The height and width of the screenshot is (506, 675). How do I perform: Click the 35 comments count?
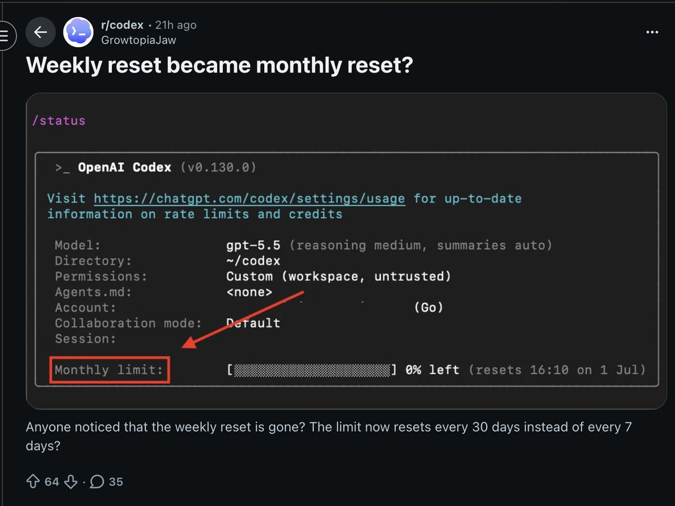coord(116,482)
